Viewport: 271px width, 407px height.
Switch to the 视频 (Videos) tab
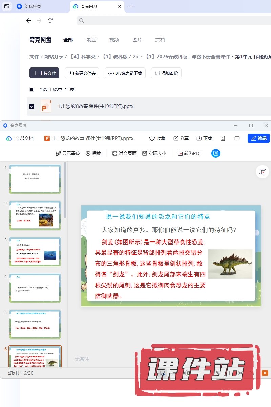(x=114, y=40)
